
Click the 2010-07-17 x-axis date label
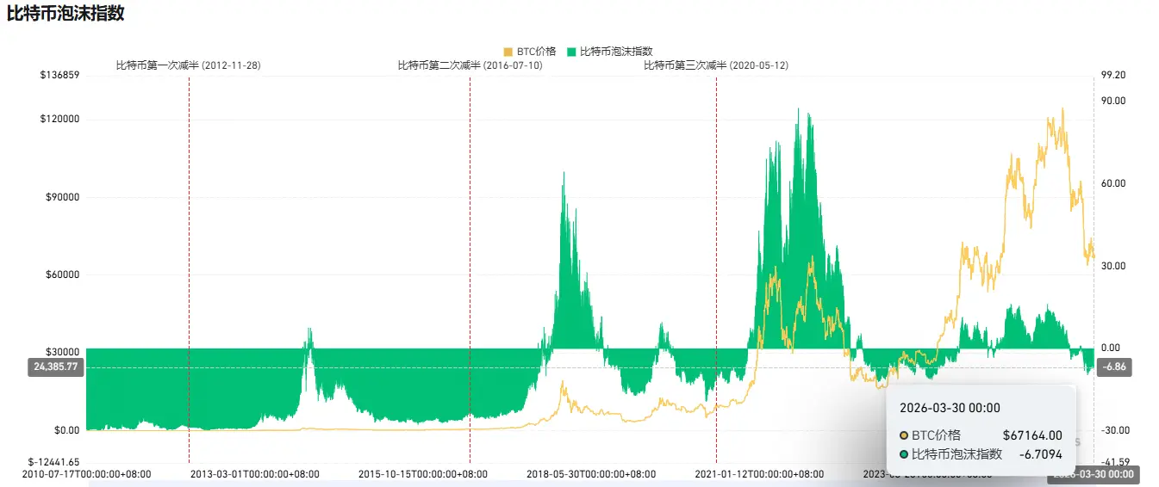pos(87,474)
